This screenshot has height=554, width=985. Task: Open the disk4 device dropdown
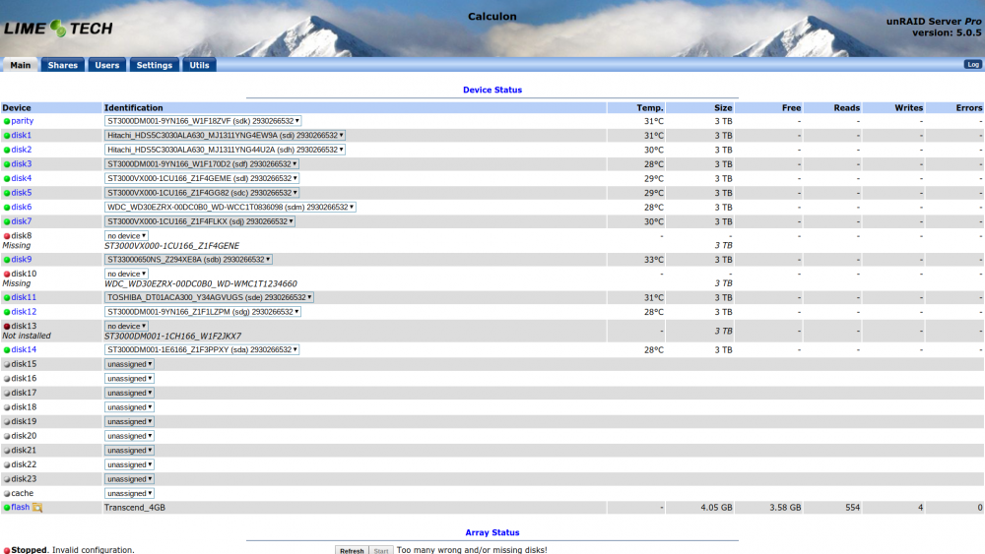(x=202, y=179)
